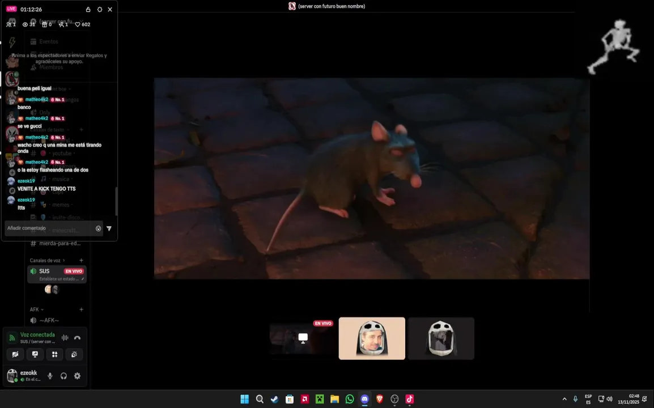Expand system tray hidden icons chevron
This screenshot has height=408, width=654.
(564, 399)
